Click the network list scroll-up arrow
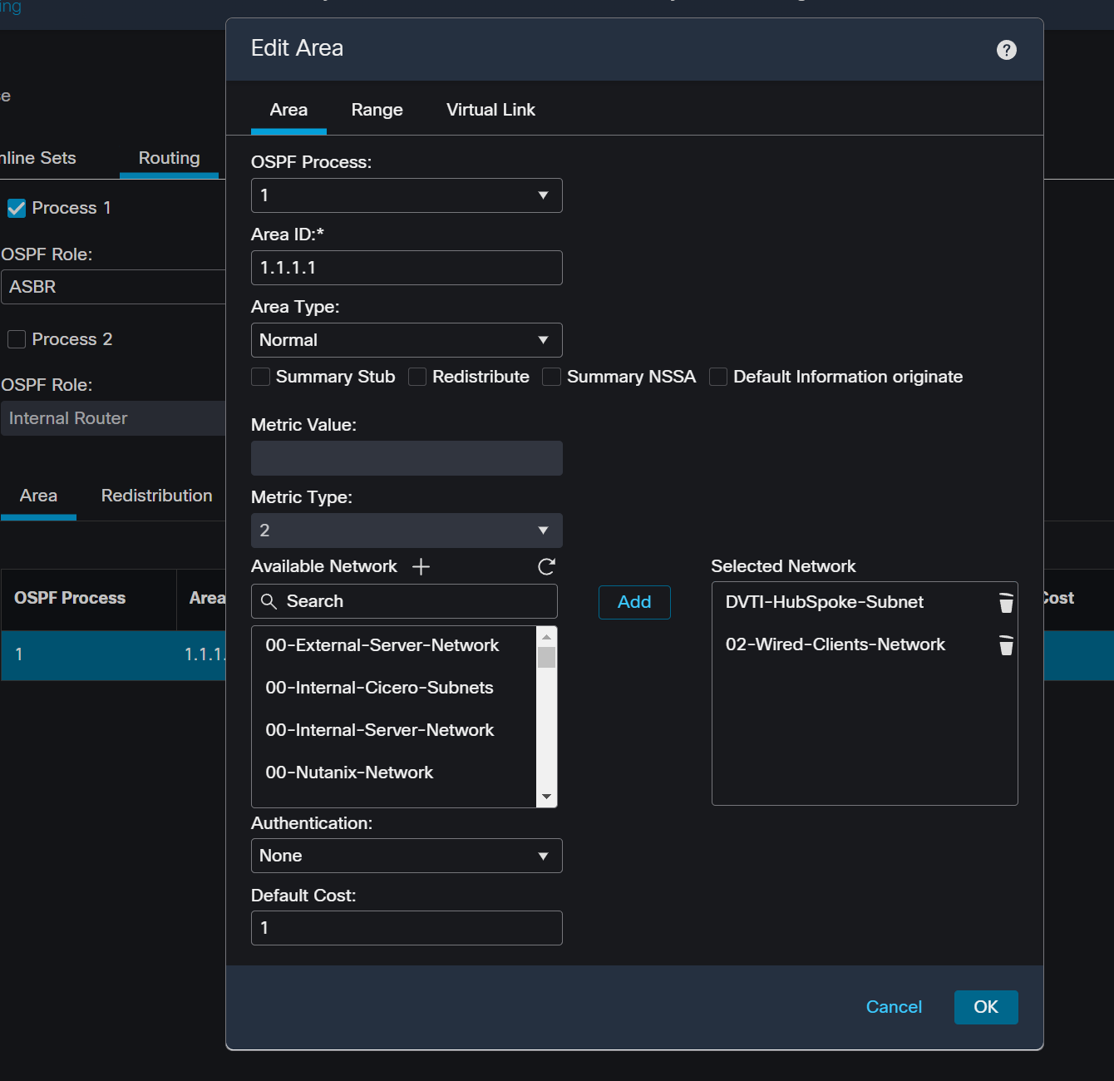 (546, 637)
